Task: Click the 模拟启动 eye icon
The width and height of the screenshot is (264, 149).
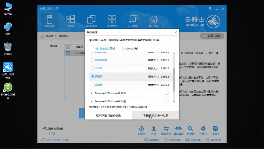Action: coord(178,130)
